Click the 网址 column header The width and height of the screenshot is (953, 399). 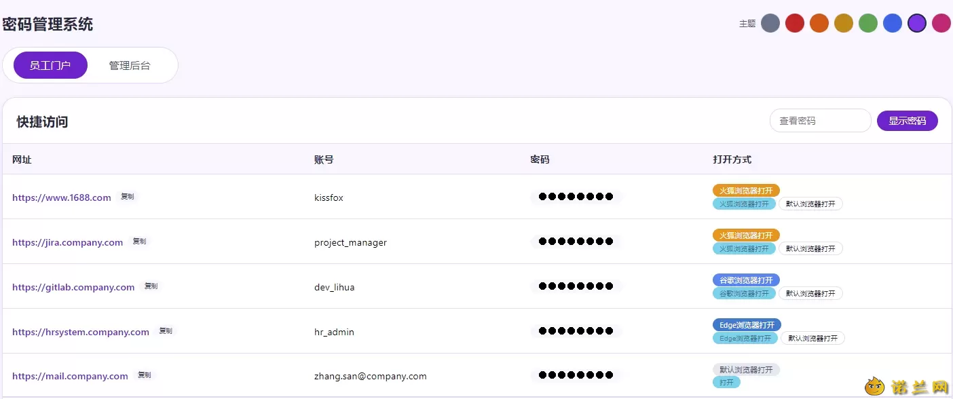point(22,159)
